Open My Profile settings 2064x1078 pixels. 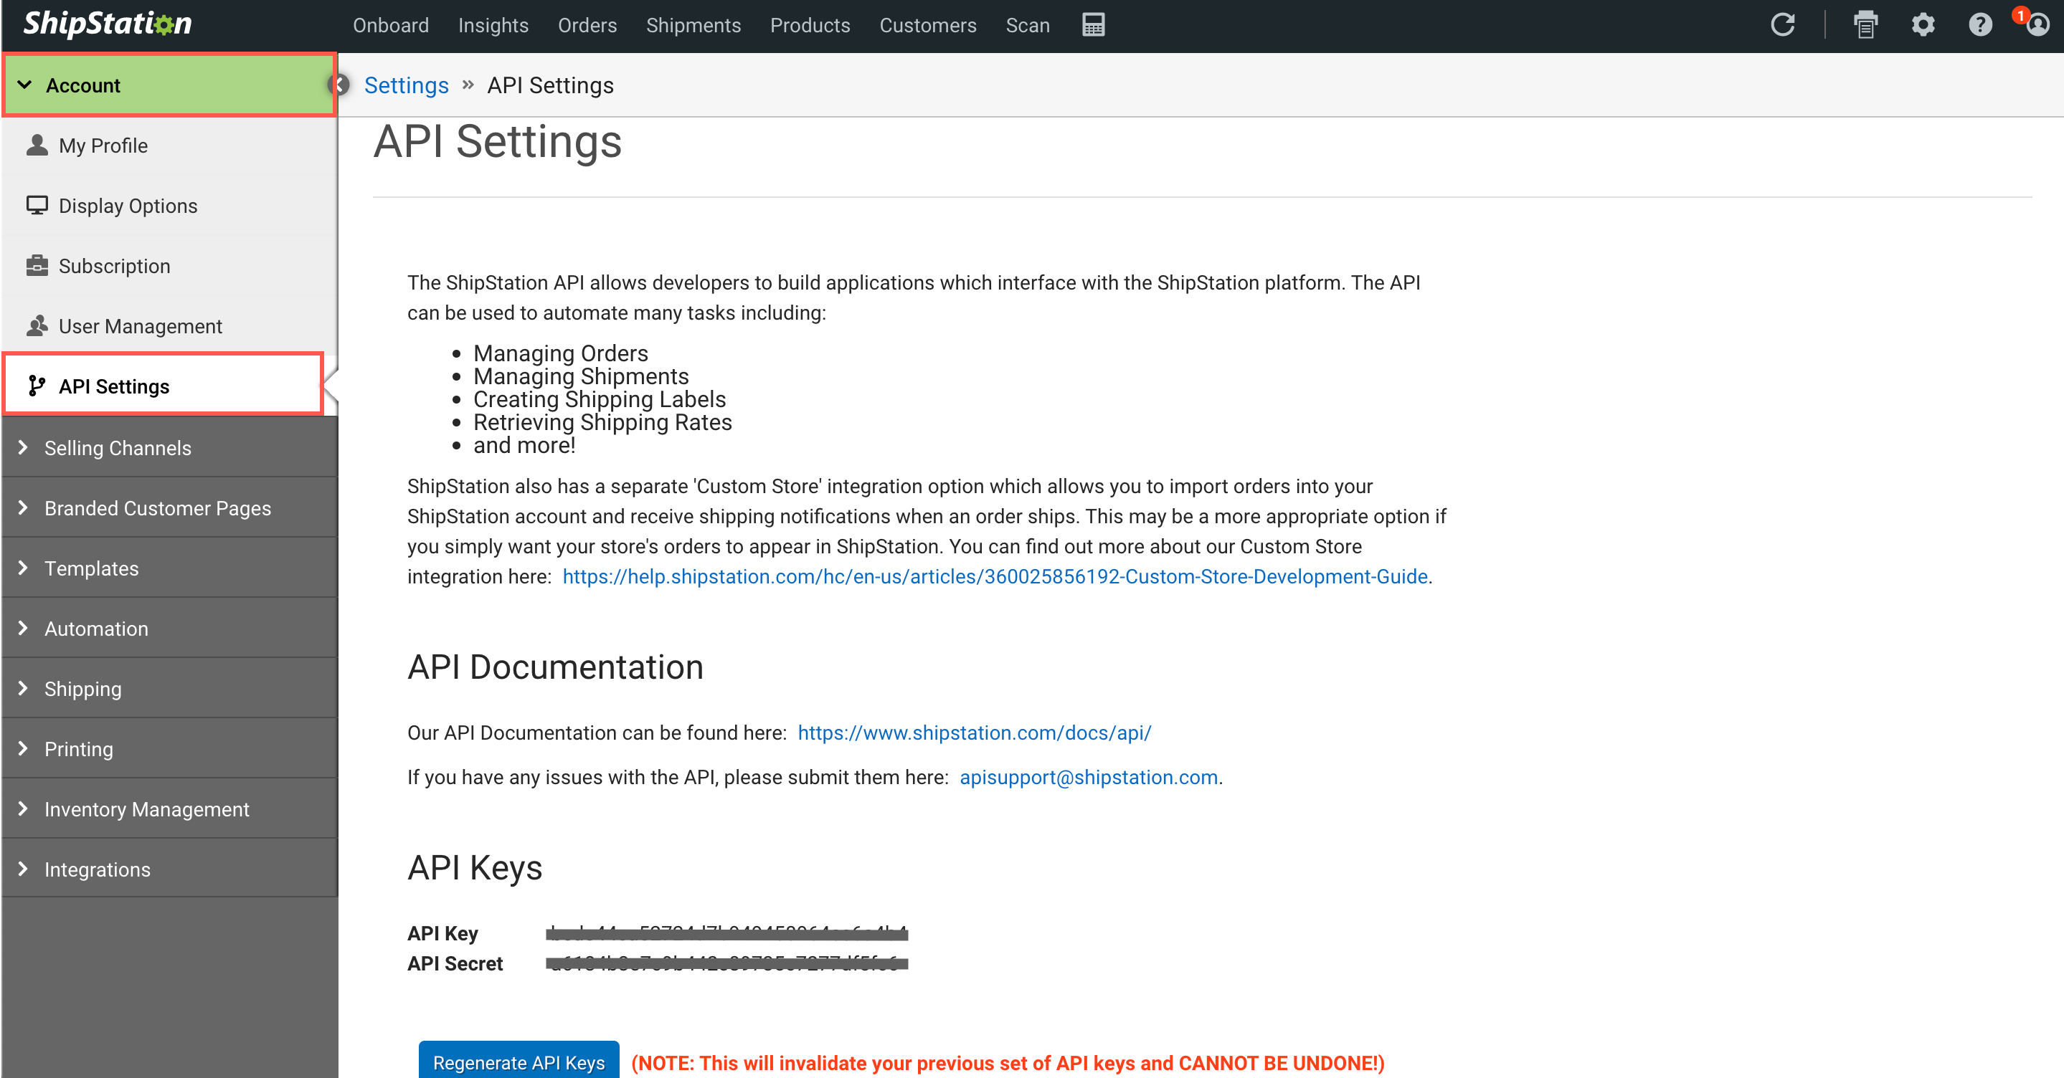click(x=170, y=146)
